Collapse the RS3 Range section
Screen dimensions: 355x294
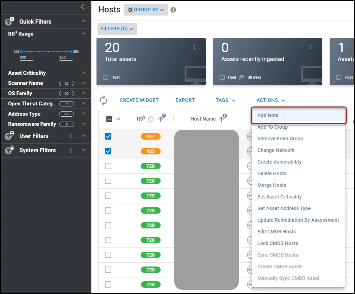(83, 33)
